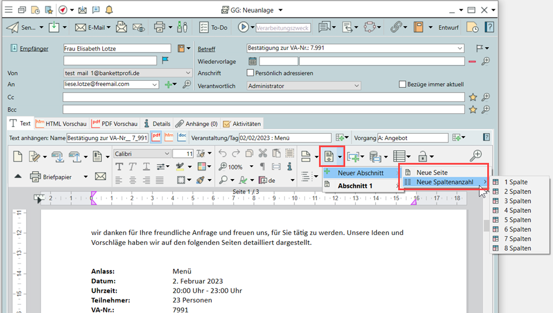Click the printer icon in top toolbar

point(159,27)
